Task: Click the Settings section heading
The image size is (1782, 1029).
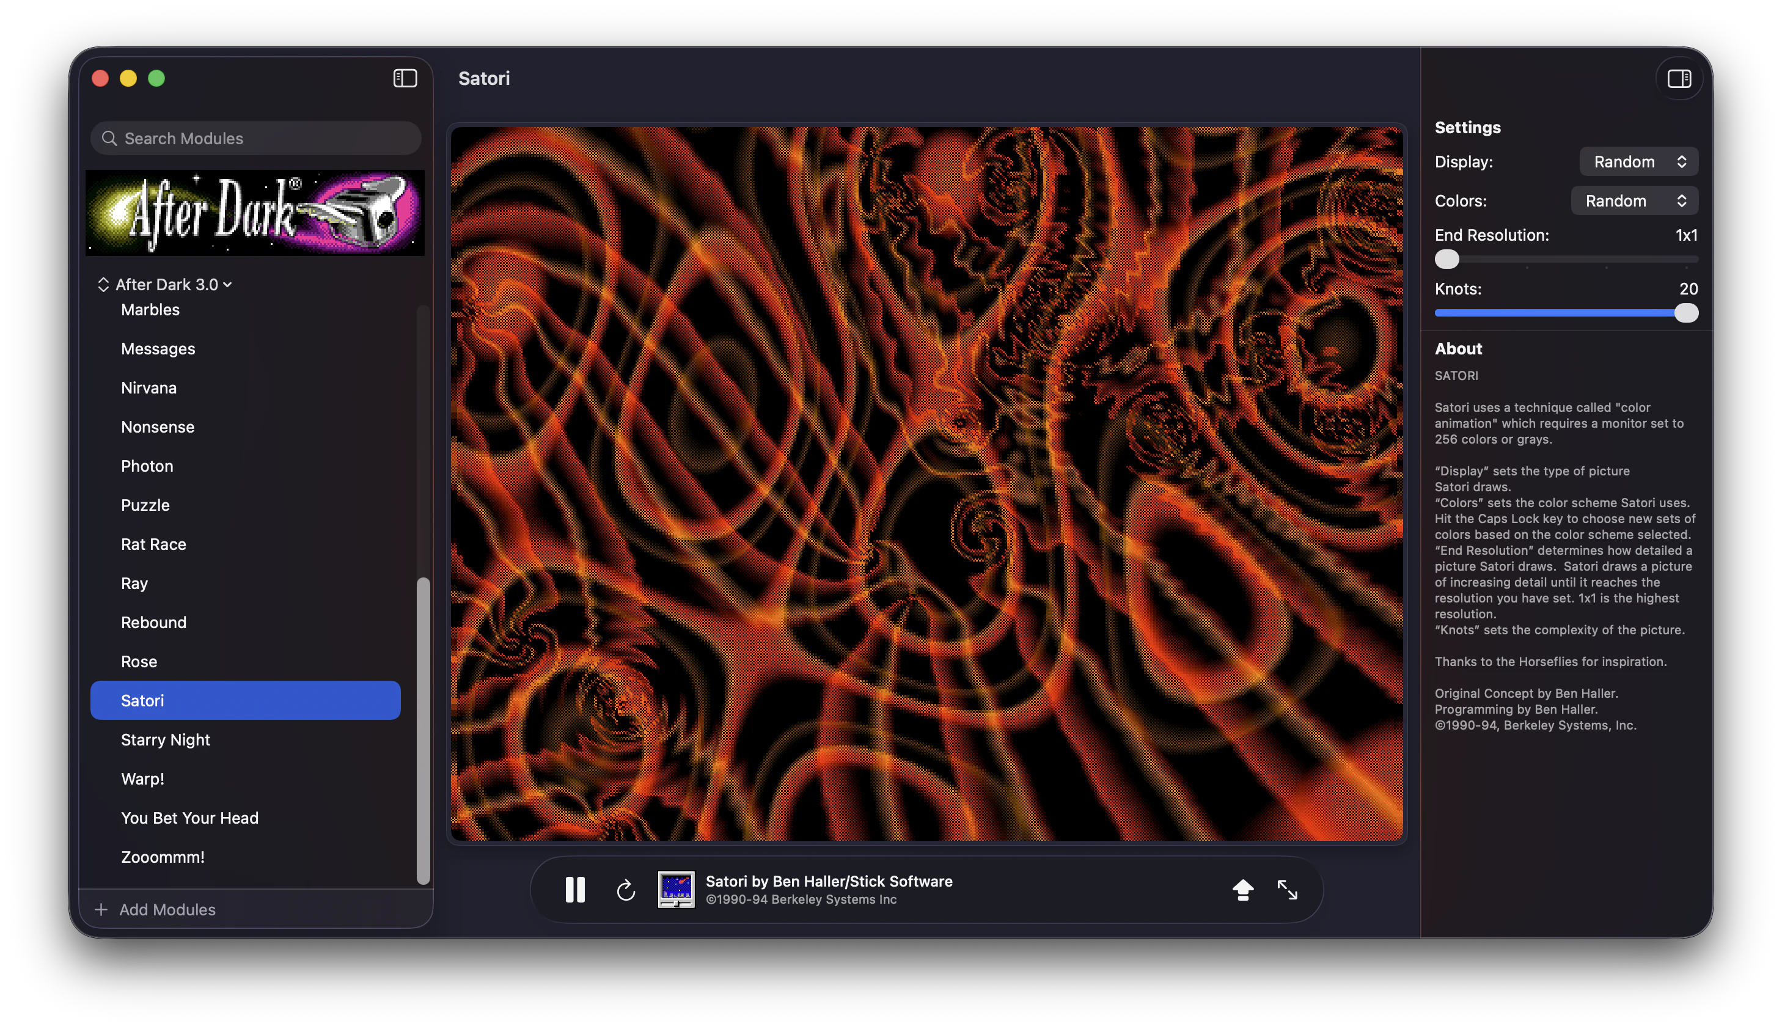Action: click(x=1467, y=127)
